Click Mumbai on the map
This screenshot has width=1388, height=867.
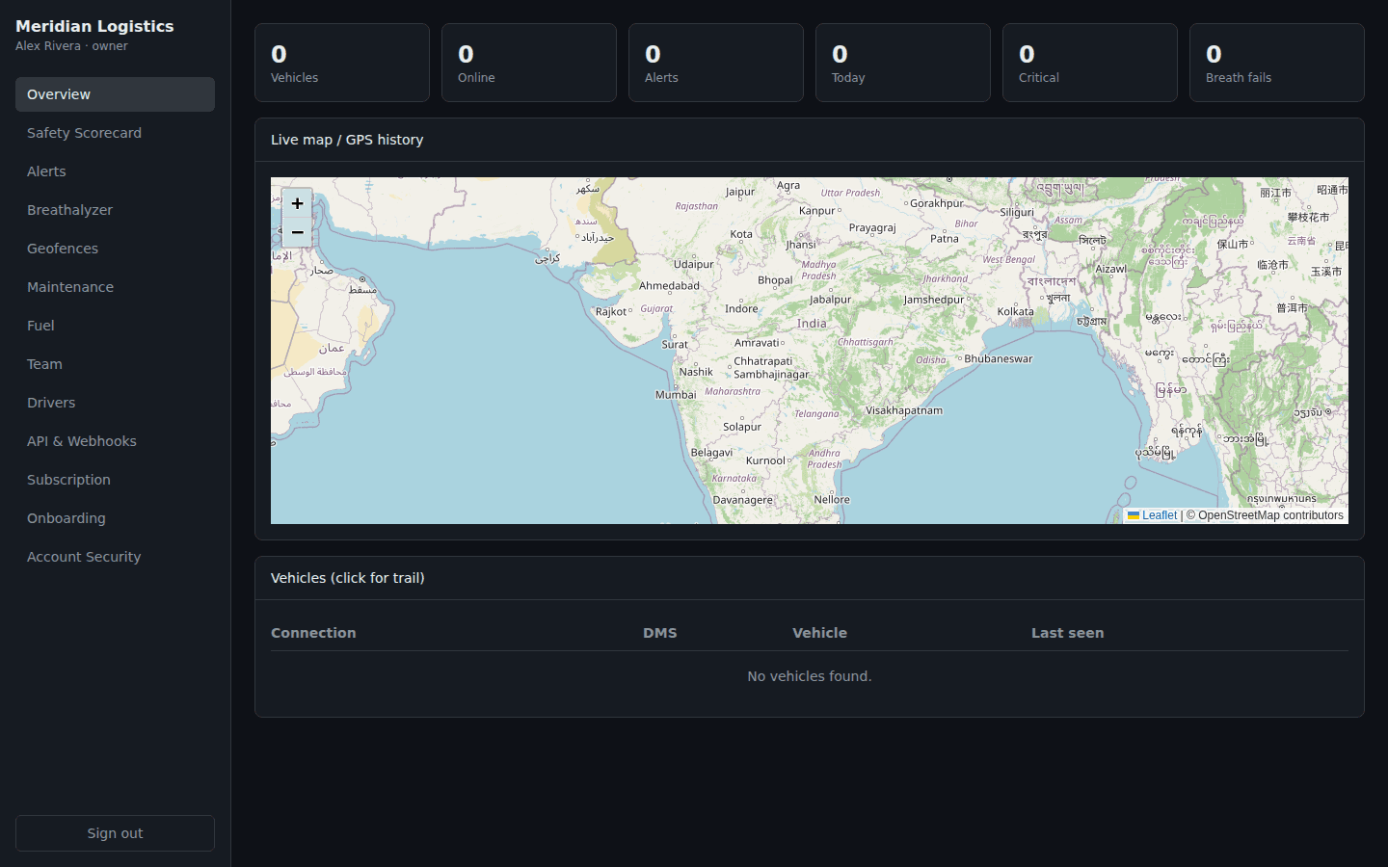(x=676, y=395)
